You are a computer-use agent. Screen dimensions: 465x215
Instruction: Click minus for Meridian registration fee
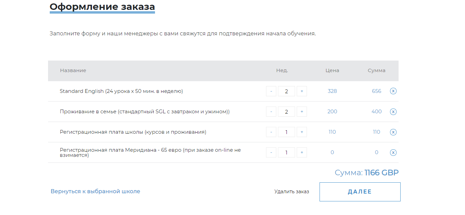(271, 152)
